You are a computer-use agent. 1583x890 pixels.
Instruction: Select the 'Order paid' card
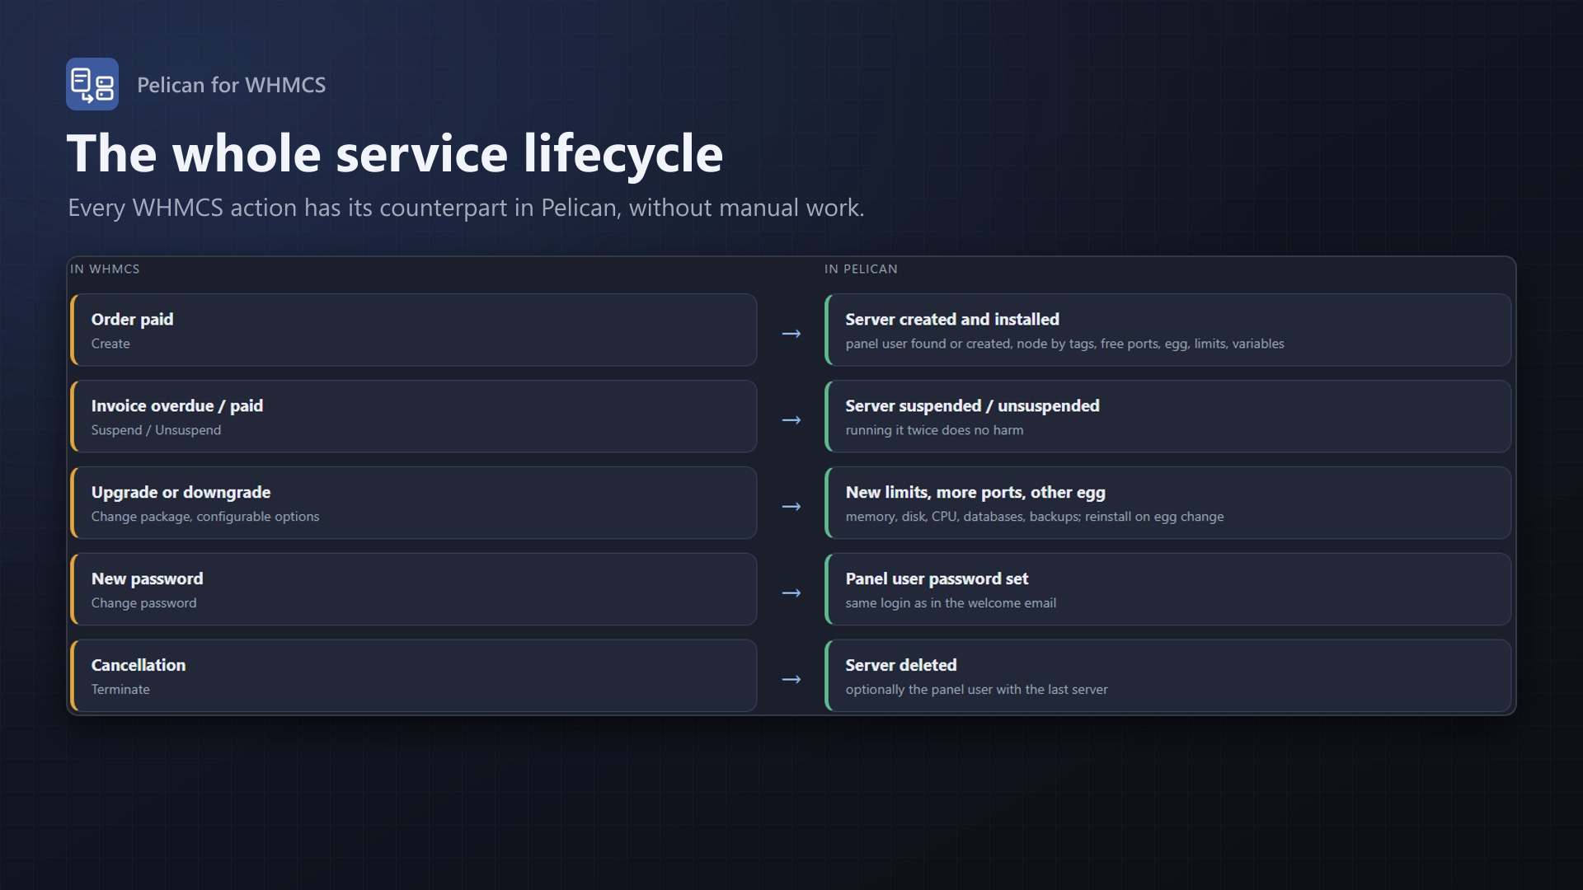tap(414, 330)
